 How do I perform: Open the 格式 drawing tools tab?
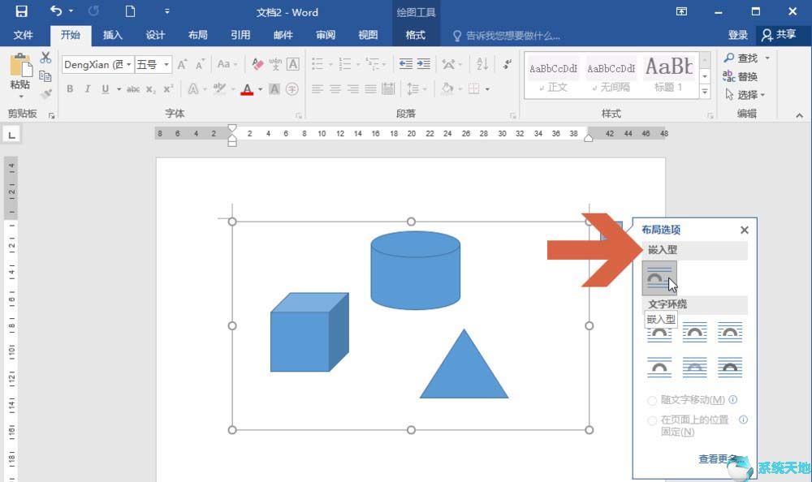(x=415, y=35)
